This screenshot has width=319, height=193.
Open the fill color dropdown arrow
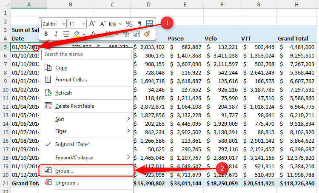pyautogui.click(x=84, y=34)
